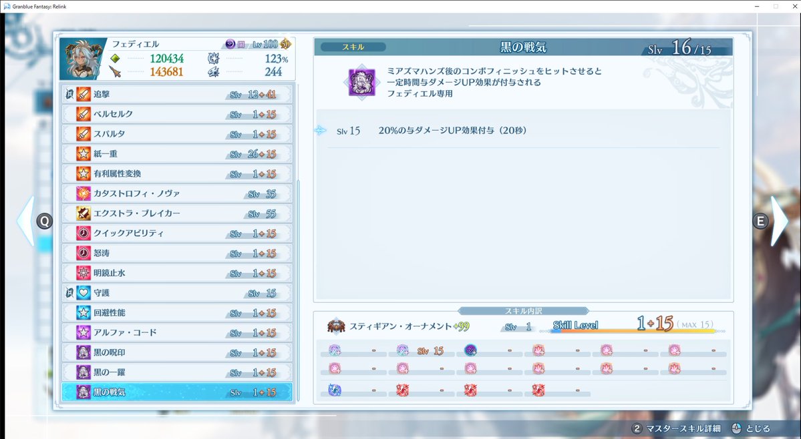Click the Skill Level progress bar
The height and width of the screenshot is (439, 801).
(x=632, y=332)
